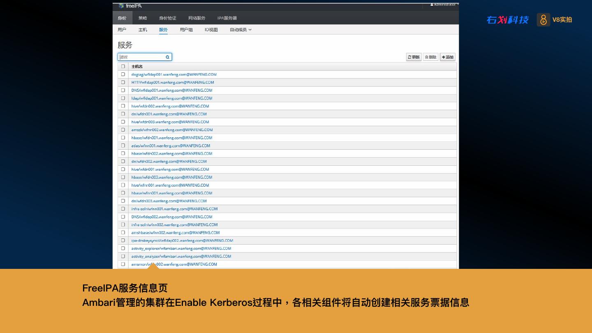Open the 身份验证 main tab

click(x=168, y=18)
